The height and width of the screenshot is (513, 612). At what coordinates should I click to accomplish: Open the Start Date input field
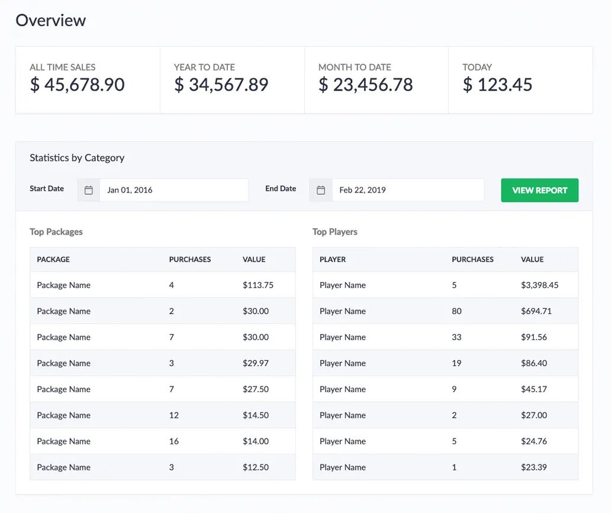coord(173,190)
